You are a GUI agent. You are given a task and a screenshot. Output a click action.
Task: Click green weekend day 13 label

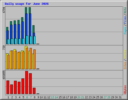click(52, 97)
